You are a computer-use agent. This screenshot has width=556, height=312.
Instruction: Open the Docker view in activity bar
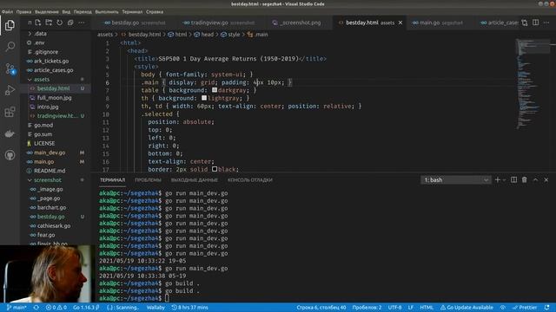[10, 133]
